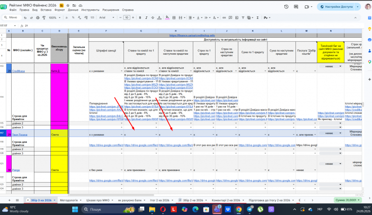Click the font size field

pyautogui.click(x=127, y=17)
